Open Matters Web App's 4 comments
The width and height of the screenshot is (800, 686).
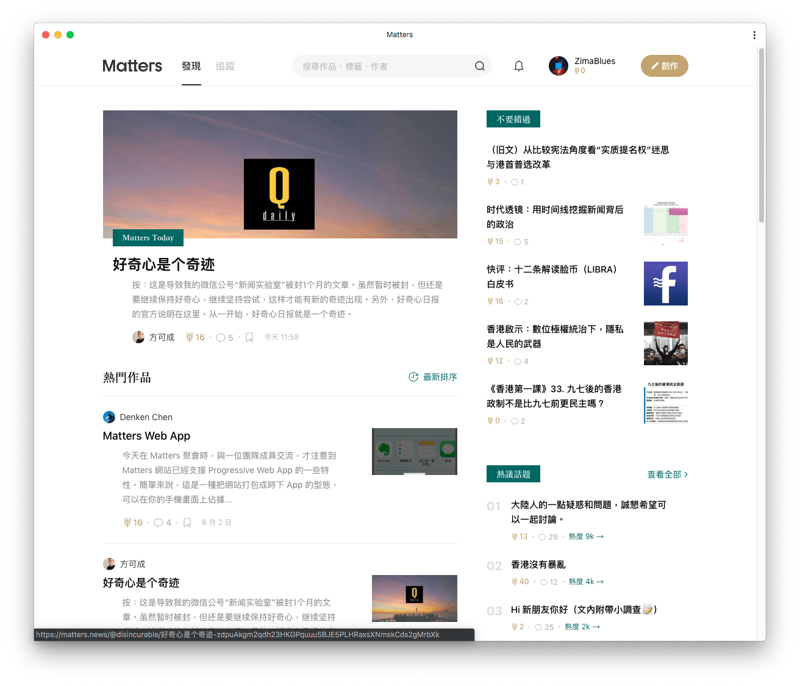159,523
